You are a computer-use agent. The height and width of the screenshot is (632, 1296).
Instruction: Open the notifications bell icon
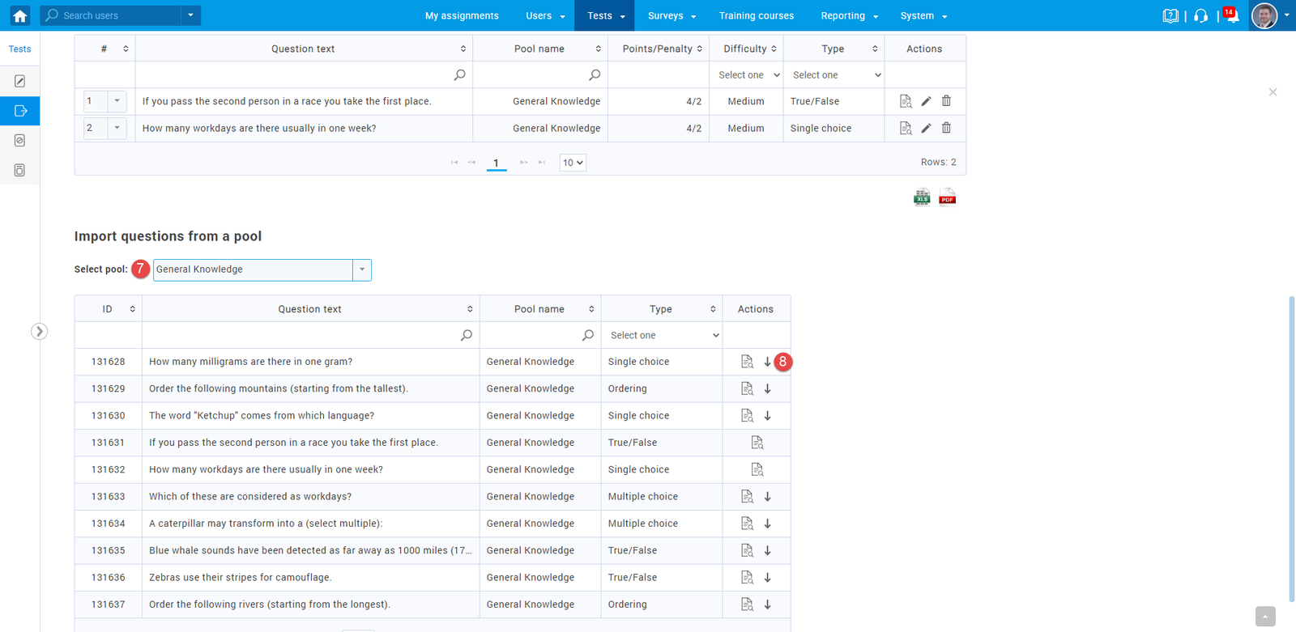[x=1231, y=16]
